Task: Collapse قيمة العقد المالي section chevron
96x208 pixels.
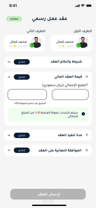Action: pos(9,77)
